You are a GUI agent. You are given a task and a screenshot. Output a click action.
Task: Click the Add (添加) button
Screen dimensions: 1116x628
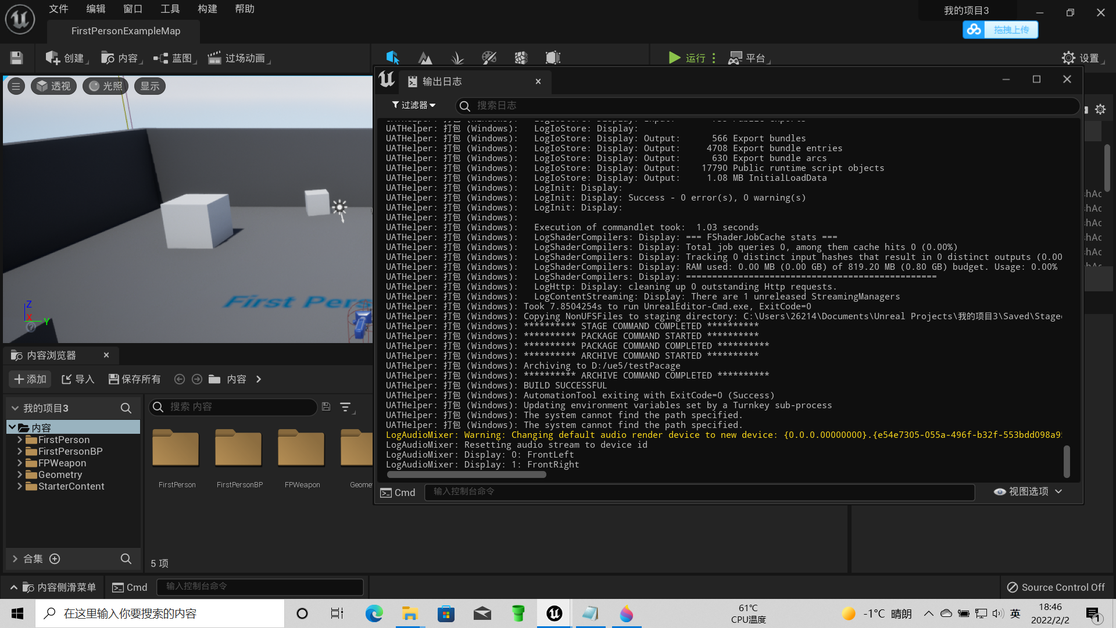point(30,379)
